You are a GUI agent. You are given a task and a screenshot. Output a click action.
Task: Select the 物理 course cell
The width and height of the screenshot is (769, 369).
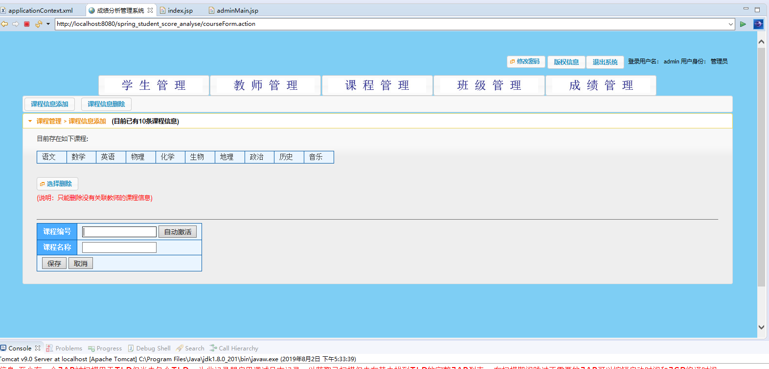click(141, 157)
